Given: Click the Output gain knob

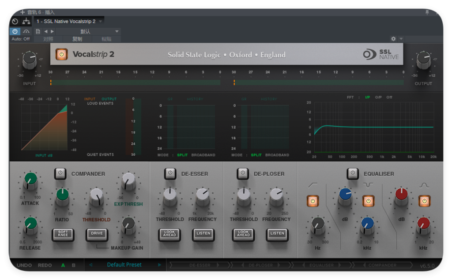Looking at the screenshot, I should (x=423, y=60).
